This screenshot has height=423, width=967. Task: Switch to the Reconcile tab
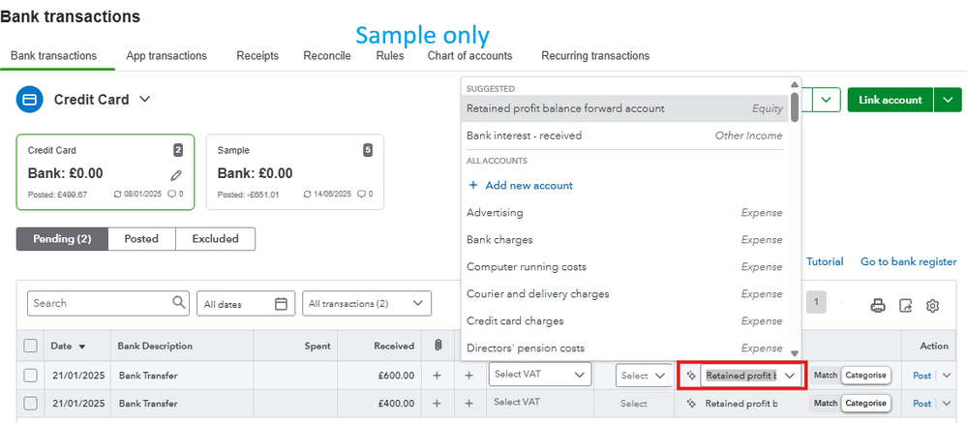pos(327,56)
